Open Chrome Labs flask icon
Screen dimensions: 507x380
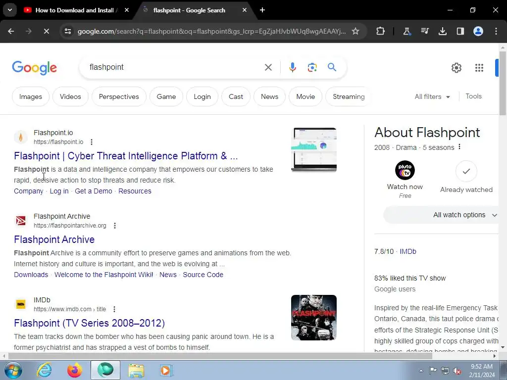click(407, 31)
